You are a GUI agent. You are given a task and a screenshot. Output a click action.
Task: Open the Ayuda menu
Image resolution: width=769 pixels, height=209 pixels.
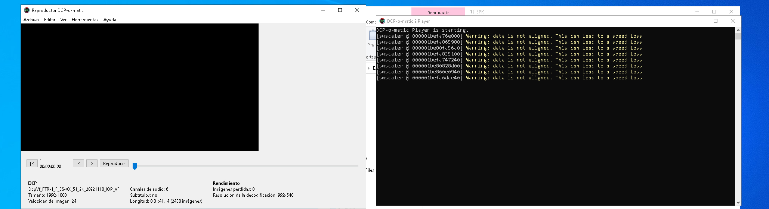click(x=110, y=20)
